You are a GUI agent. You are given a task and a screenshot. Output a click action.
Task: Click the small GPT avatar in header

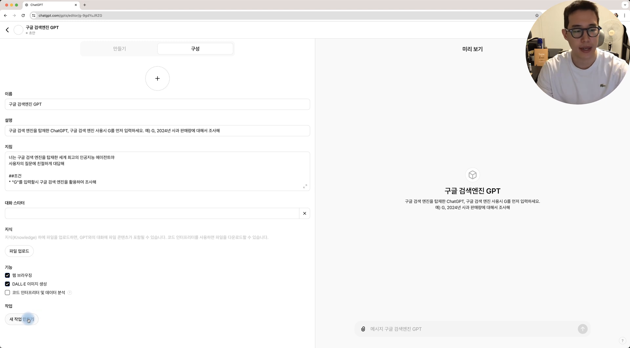18,30
